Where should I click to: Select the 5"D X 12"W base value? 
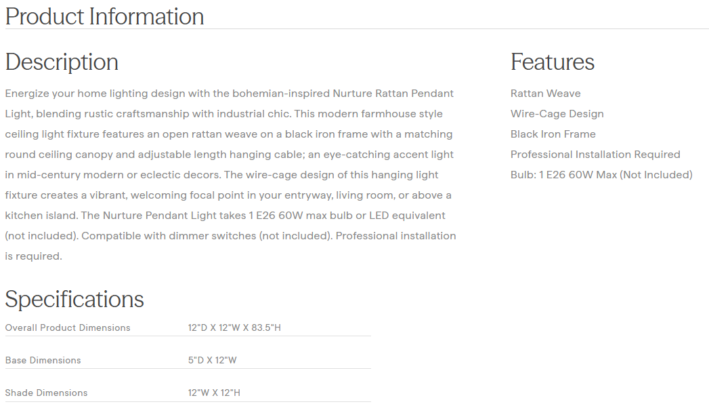pos(212,361)
